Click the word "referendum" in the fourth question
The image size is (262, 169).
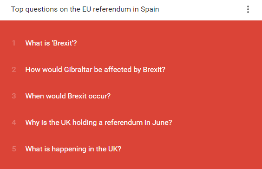124,123
